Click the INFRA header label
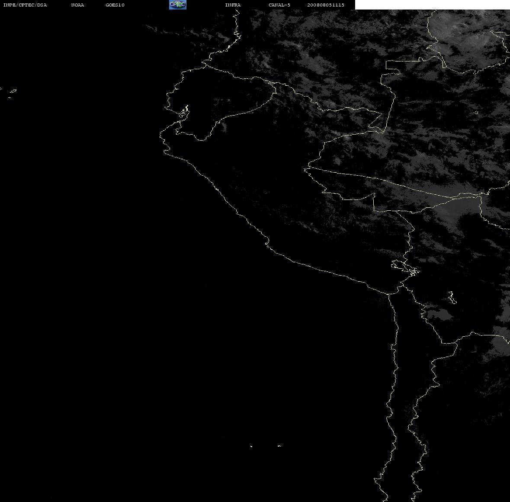The height and width of the screenshot is (502, 510). [x=233, y=5]
